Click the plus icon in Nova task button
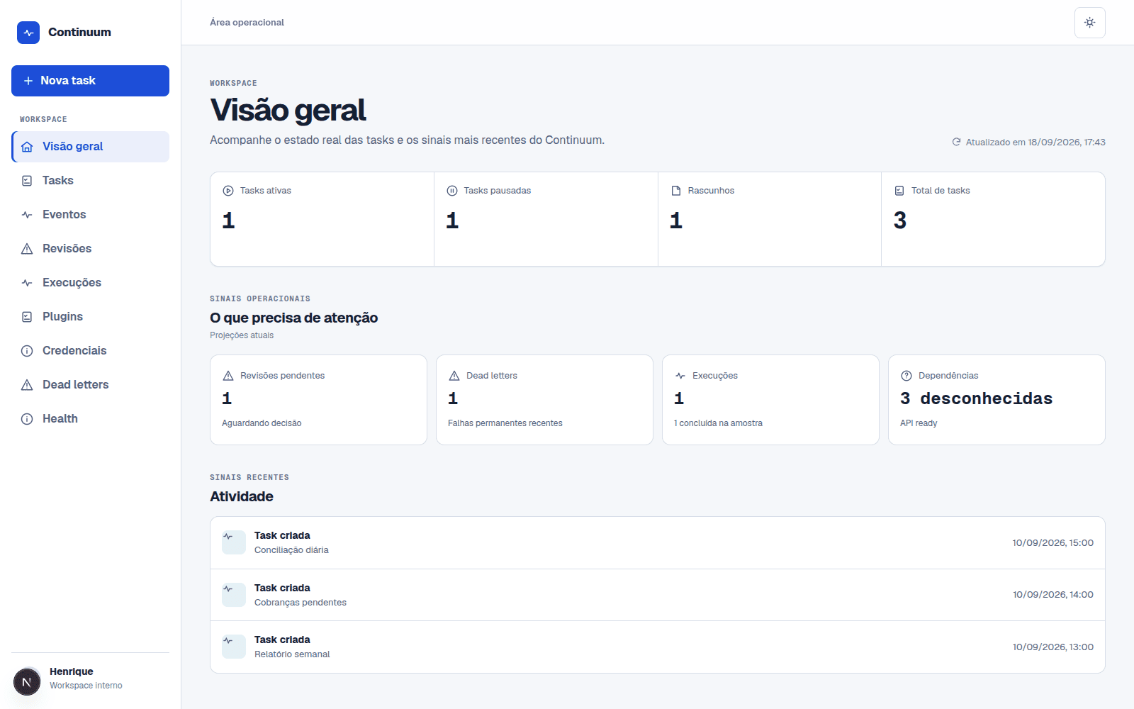This screenshot has height=709, width=1134. coord(28,81)
